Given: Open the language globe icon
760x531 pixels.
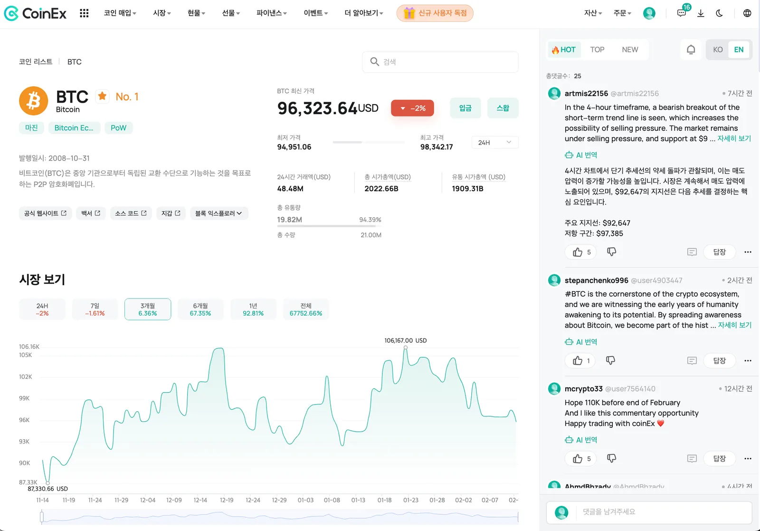Looking at the screenshot, I should [x=747, y=13].
